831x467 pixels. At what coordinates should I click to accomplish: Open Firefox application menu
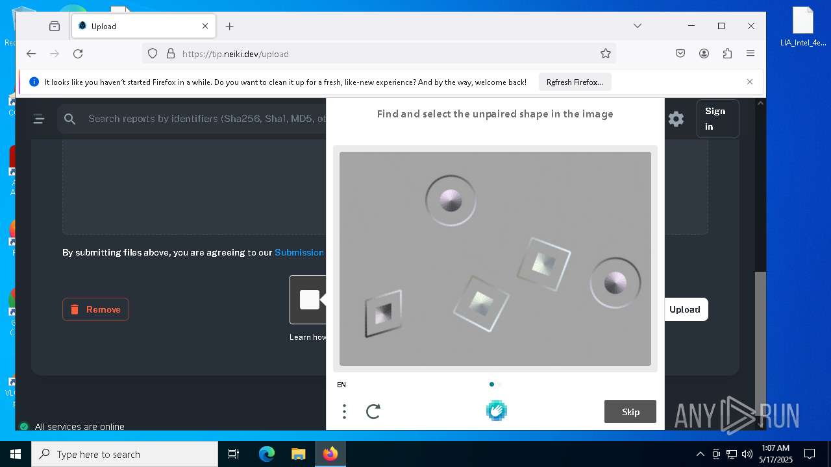coord(750,54)
